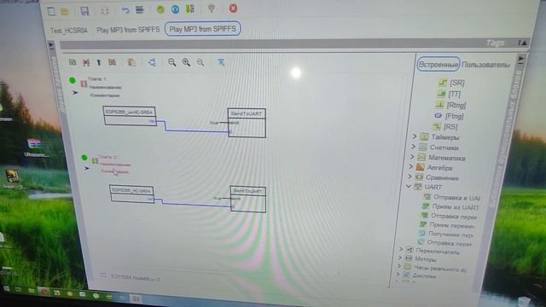Collapse the UART folder in blocks tree

(409, 187)
